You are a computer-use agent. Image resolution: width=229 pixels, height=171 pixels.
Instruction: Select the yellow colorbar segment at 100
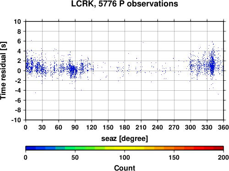click(125, 148)
